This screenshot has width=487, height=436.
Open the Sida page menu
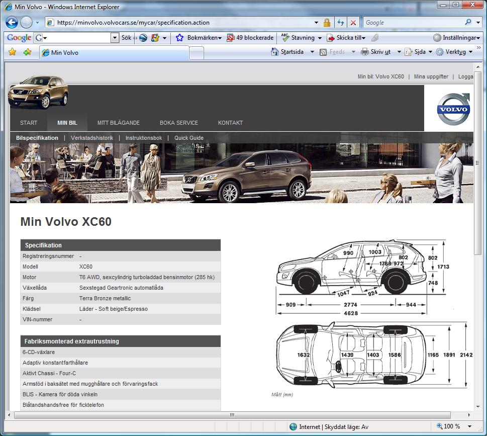point(419,52)
